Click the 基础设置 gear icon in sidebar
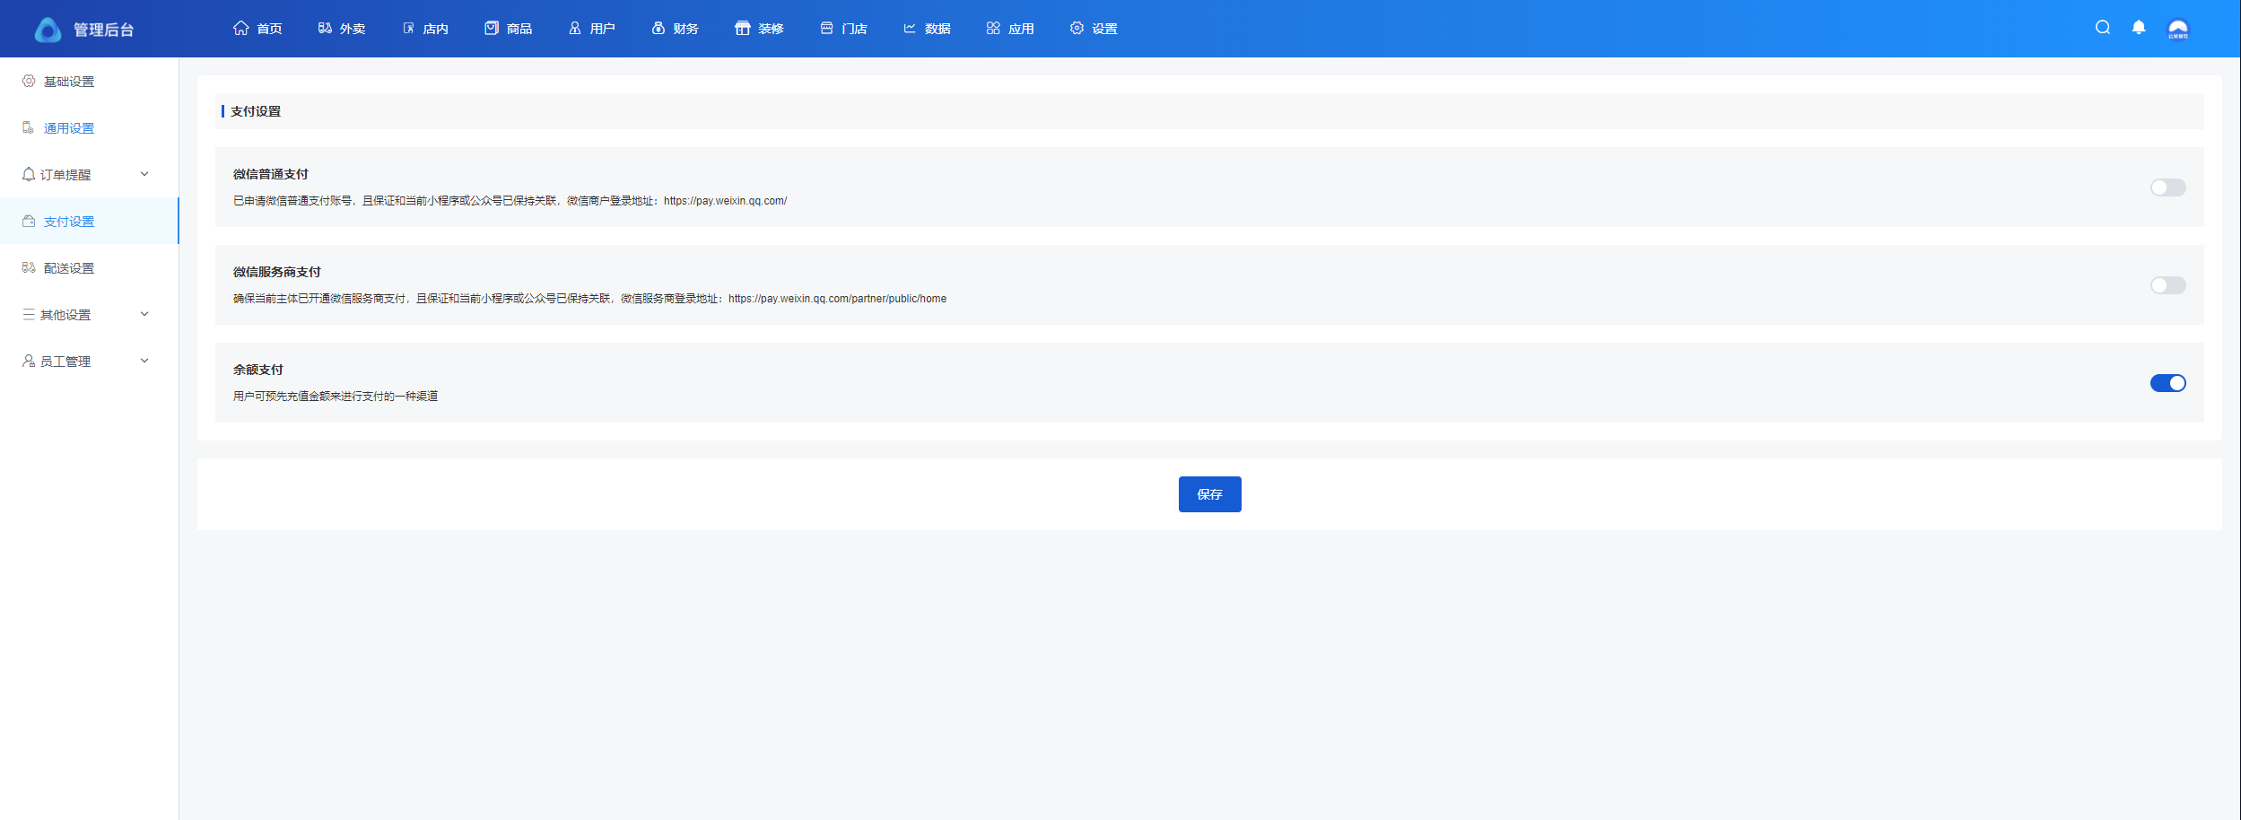Screen dimensions: 2241x820 click(29, 82)
